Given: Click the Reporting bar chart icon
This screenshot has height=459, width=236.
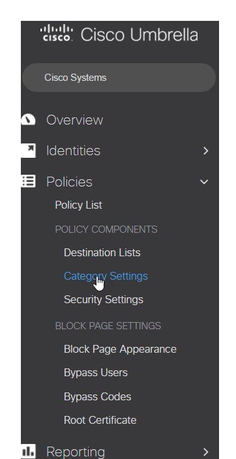Looking at the screenshot, I should click(x=28, y=451).
